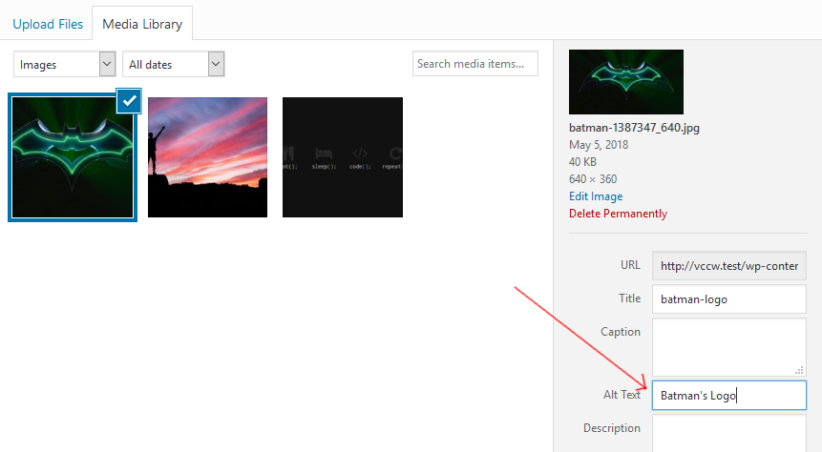Click the Caption textarea resize handle

tap(799, 370)
